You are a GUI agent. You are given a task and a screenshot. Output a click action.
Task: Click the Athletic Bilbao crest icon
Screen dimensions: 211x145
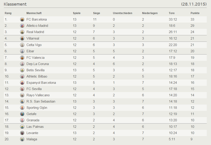[x=22, y=76]
